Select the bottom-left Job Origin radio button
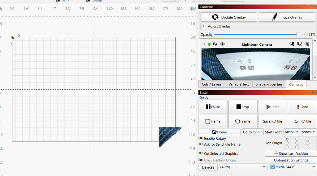317x176 pixels. coord(287,147)
